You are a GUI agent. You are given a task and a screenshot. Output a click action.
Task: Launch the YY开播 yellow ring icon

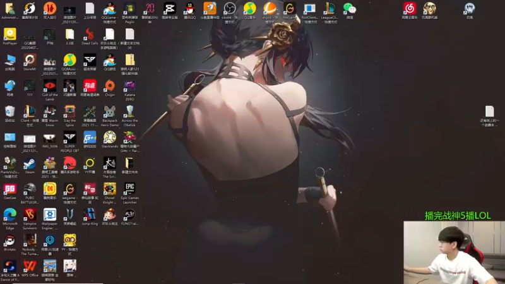[90, 163]
